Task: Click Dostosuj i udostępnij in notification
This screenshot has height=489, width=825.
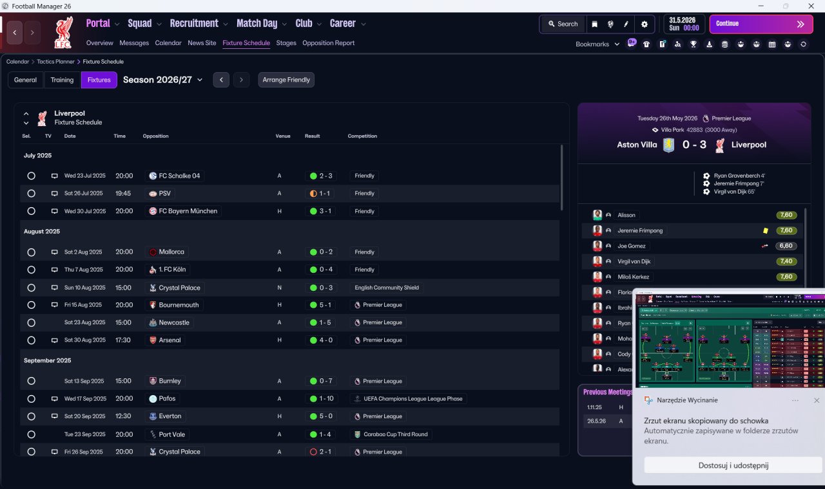Action: tap(733, 465)
